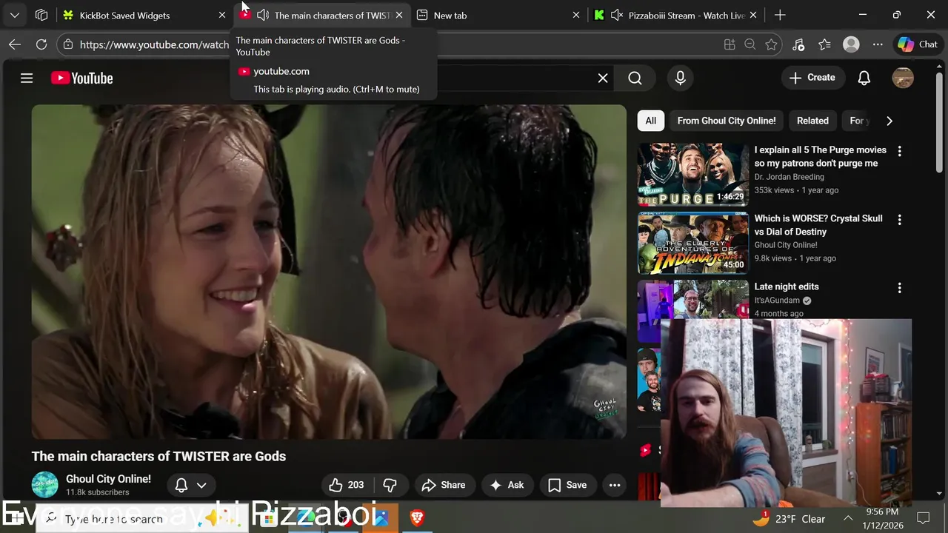Toggle the subscription notification bell

pos(181,485)
